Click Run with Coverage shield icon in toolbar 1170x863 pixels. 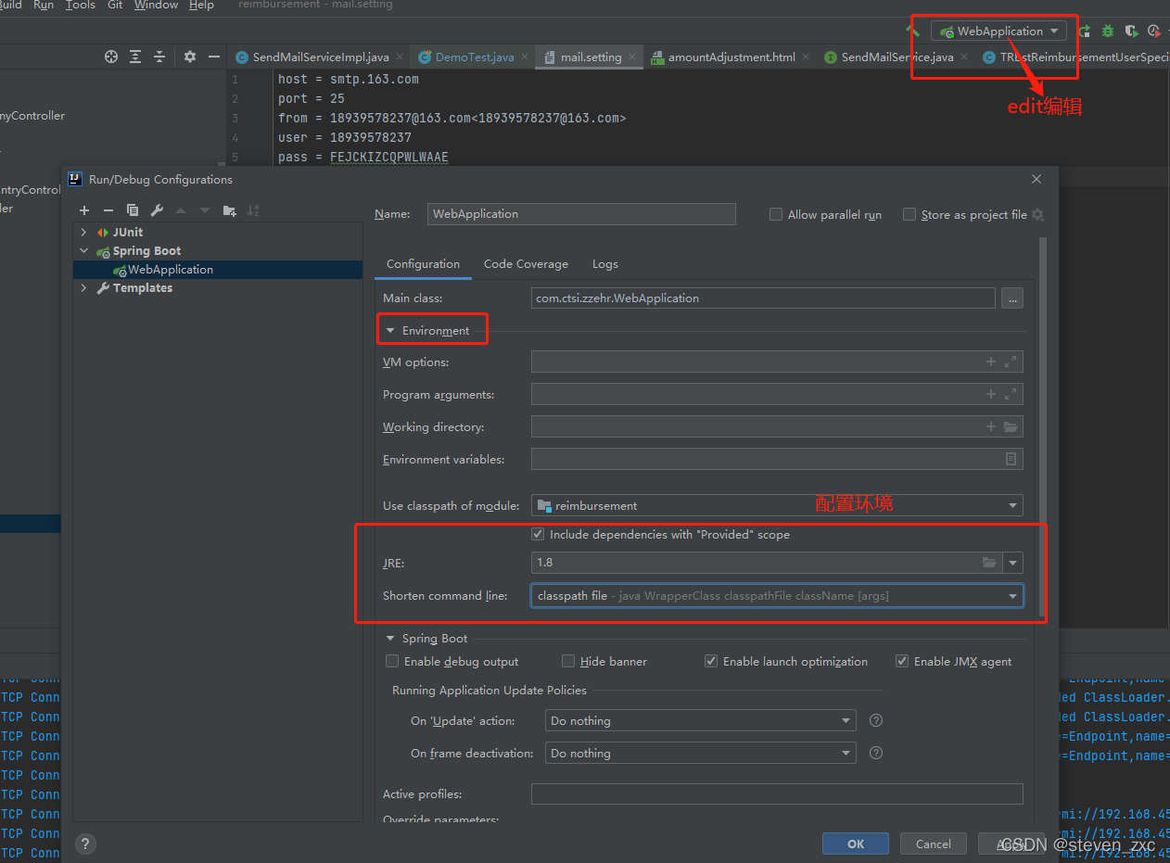pos(1131,31)
